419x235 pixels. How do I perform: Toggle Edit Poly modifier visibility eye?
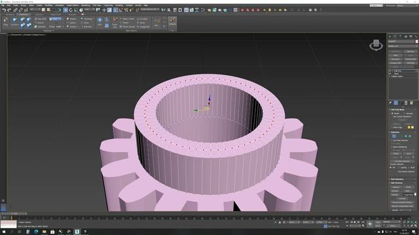[x=390, y=71]
